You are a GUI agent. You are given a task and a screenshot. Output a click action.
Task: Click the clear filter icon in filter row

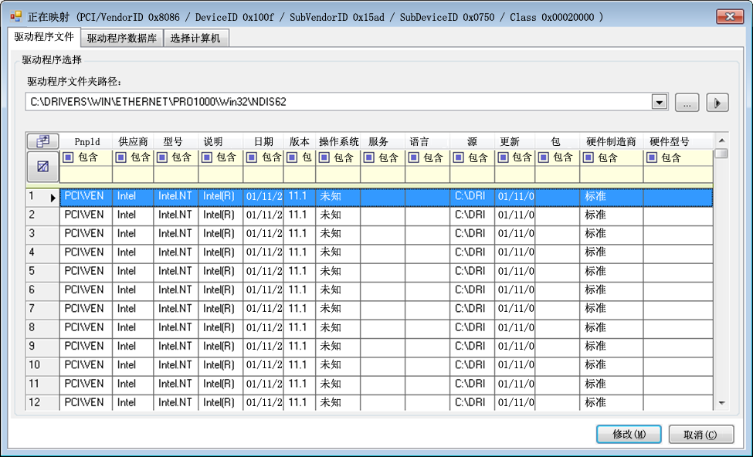point(42,167)
